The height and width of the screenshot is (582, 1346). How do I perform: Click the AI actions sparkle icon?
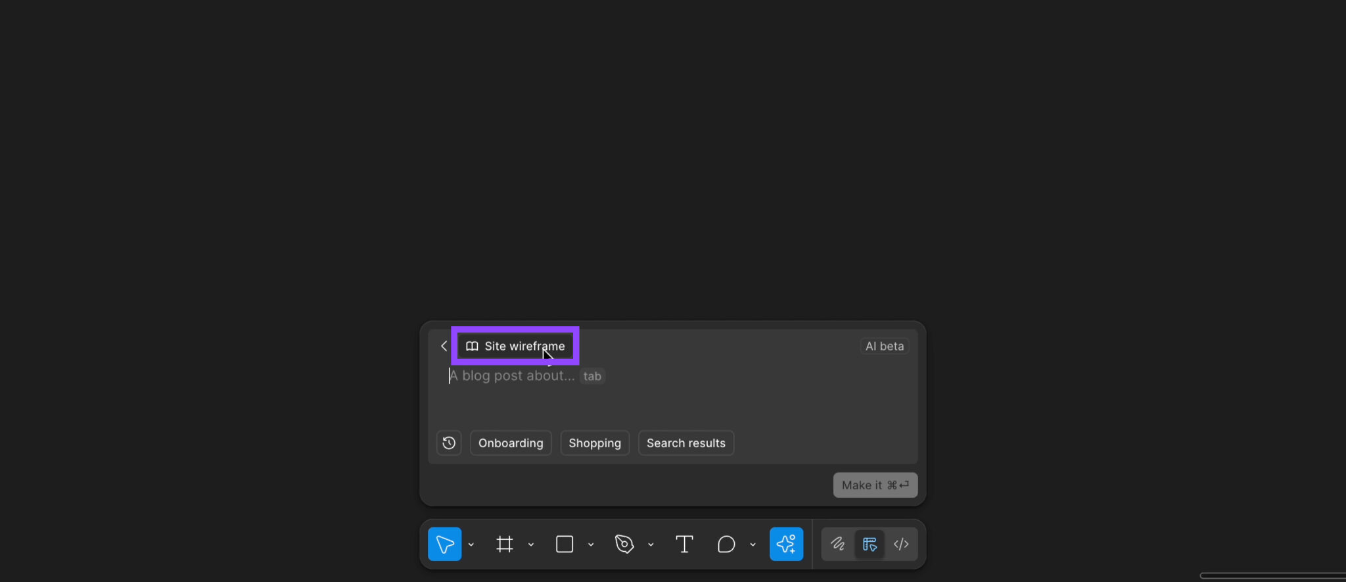tap(786, 545)
